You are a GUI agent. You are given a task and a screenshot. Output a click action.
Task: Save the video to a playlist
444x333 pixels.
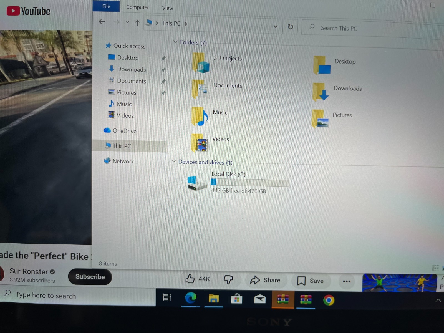click(310, 281)
